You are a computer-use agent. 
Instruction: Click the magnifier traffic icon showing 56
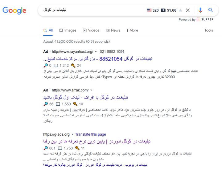[46, 104]
